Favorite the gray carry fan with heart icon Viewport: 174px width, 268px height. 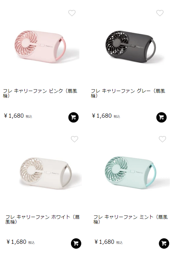click(x=160, y=13)
